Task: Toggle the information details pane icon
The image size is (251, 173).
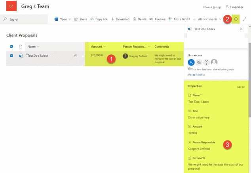Action: [236, 19]
